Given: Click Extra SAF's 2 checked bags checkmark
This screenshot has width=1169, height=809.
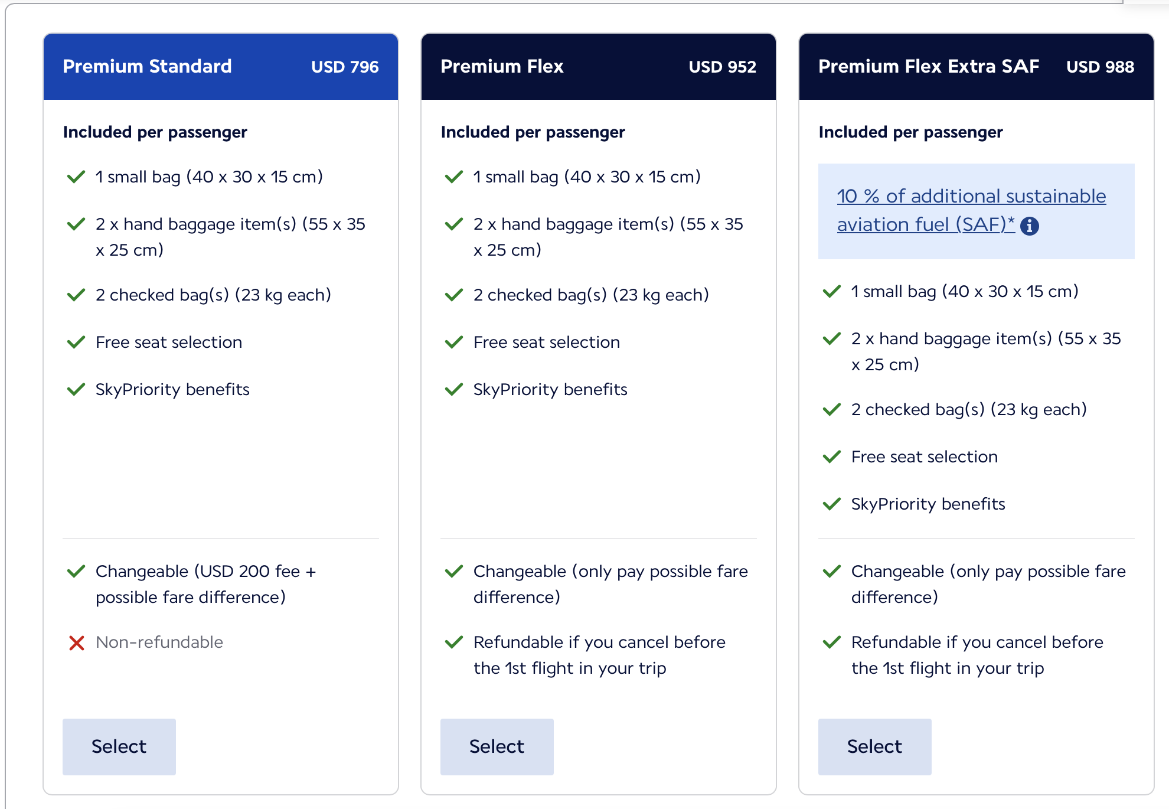Looking at the screenshot, I should (832, 410).
